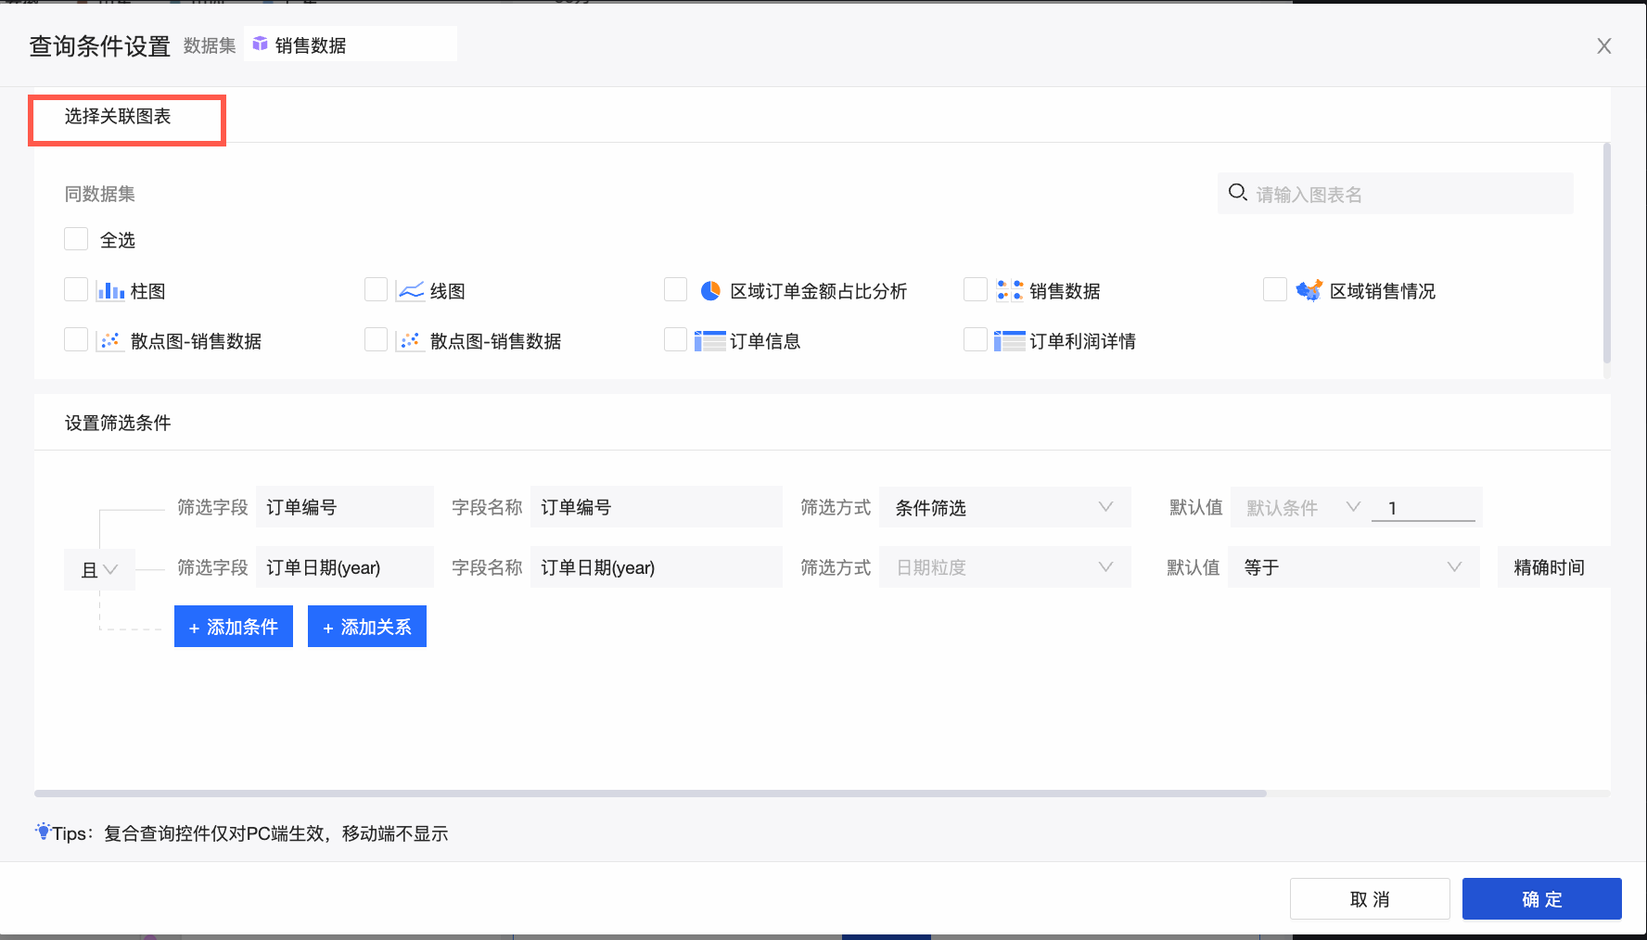
Task: Click the bar chart icon beside 柱图
Action: pyautogui.click(x=110, y=291)
